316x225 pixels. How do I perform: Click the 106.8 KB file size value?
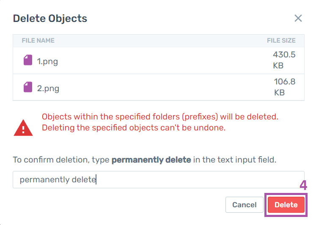[285, 87]
